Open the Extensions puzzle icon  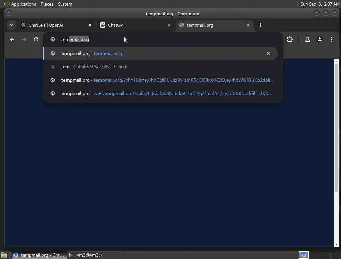coord(290,39)
